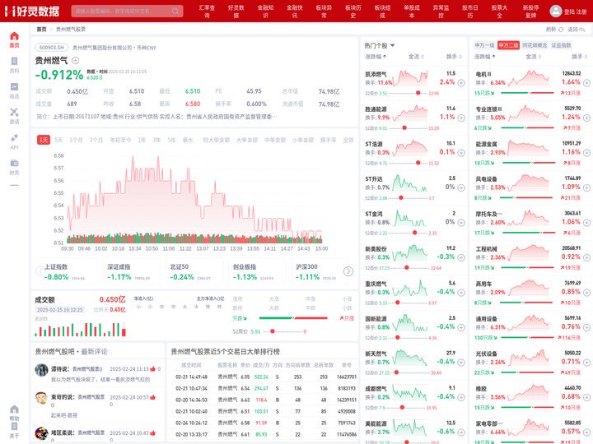Add 电机II sector with its plus icon
The image size is (593, 444).
586,83
